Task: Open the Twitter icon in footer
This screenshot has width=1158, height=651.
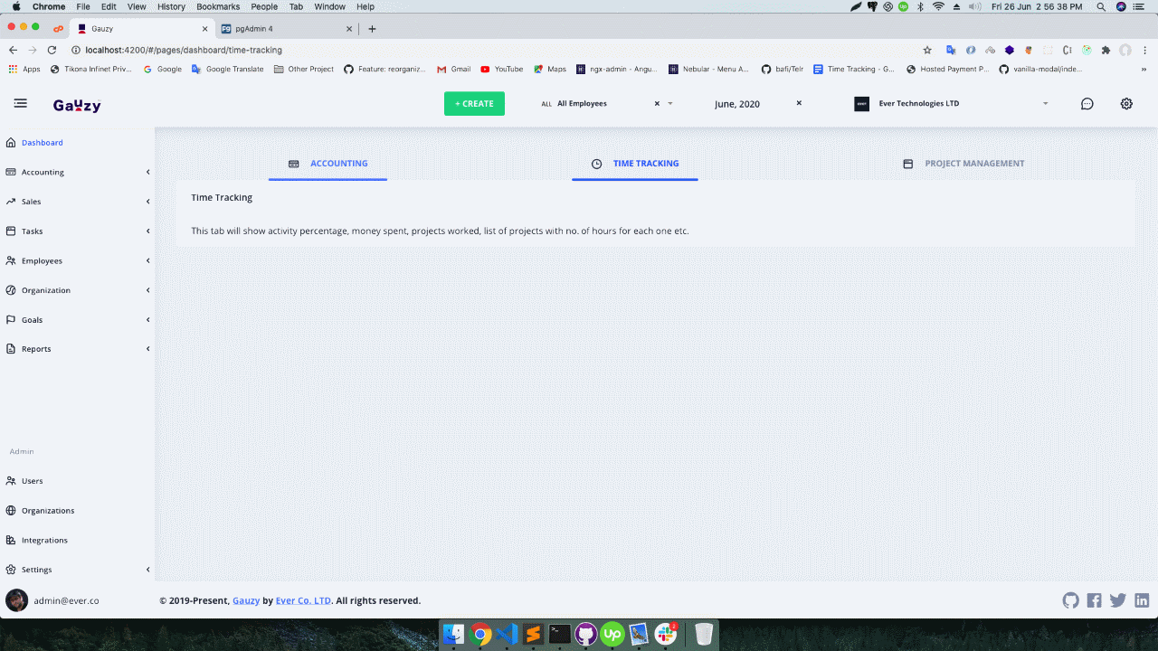Action: (1118, 600)
